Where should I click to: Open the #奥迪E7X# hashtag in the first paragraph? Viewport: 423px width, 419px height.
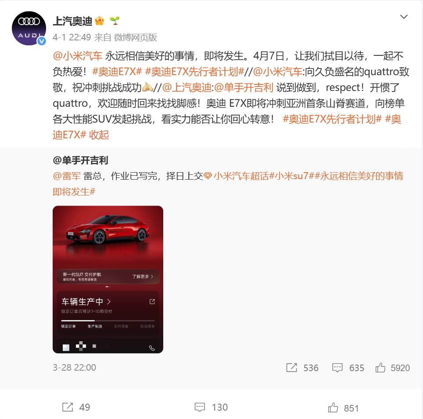click(117, 72)
